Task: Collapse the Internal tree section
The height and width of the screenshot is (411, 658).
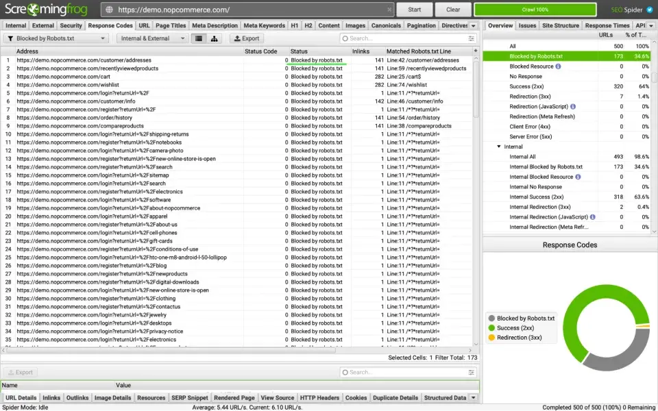Action: click(x=498, y=147)
